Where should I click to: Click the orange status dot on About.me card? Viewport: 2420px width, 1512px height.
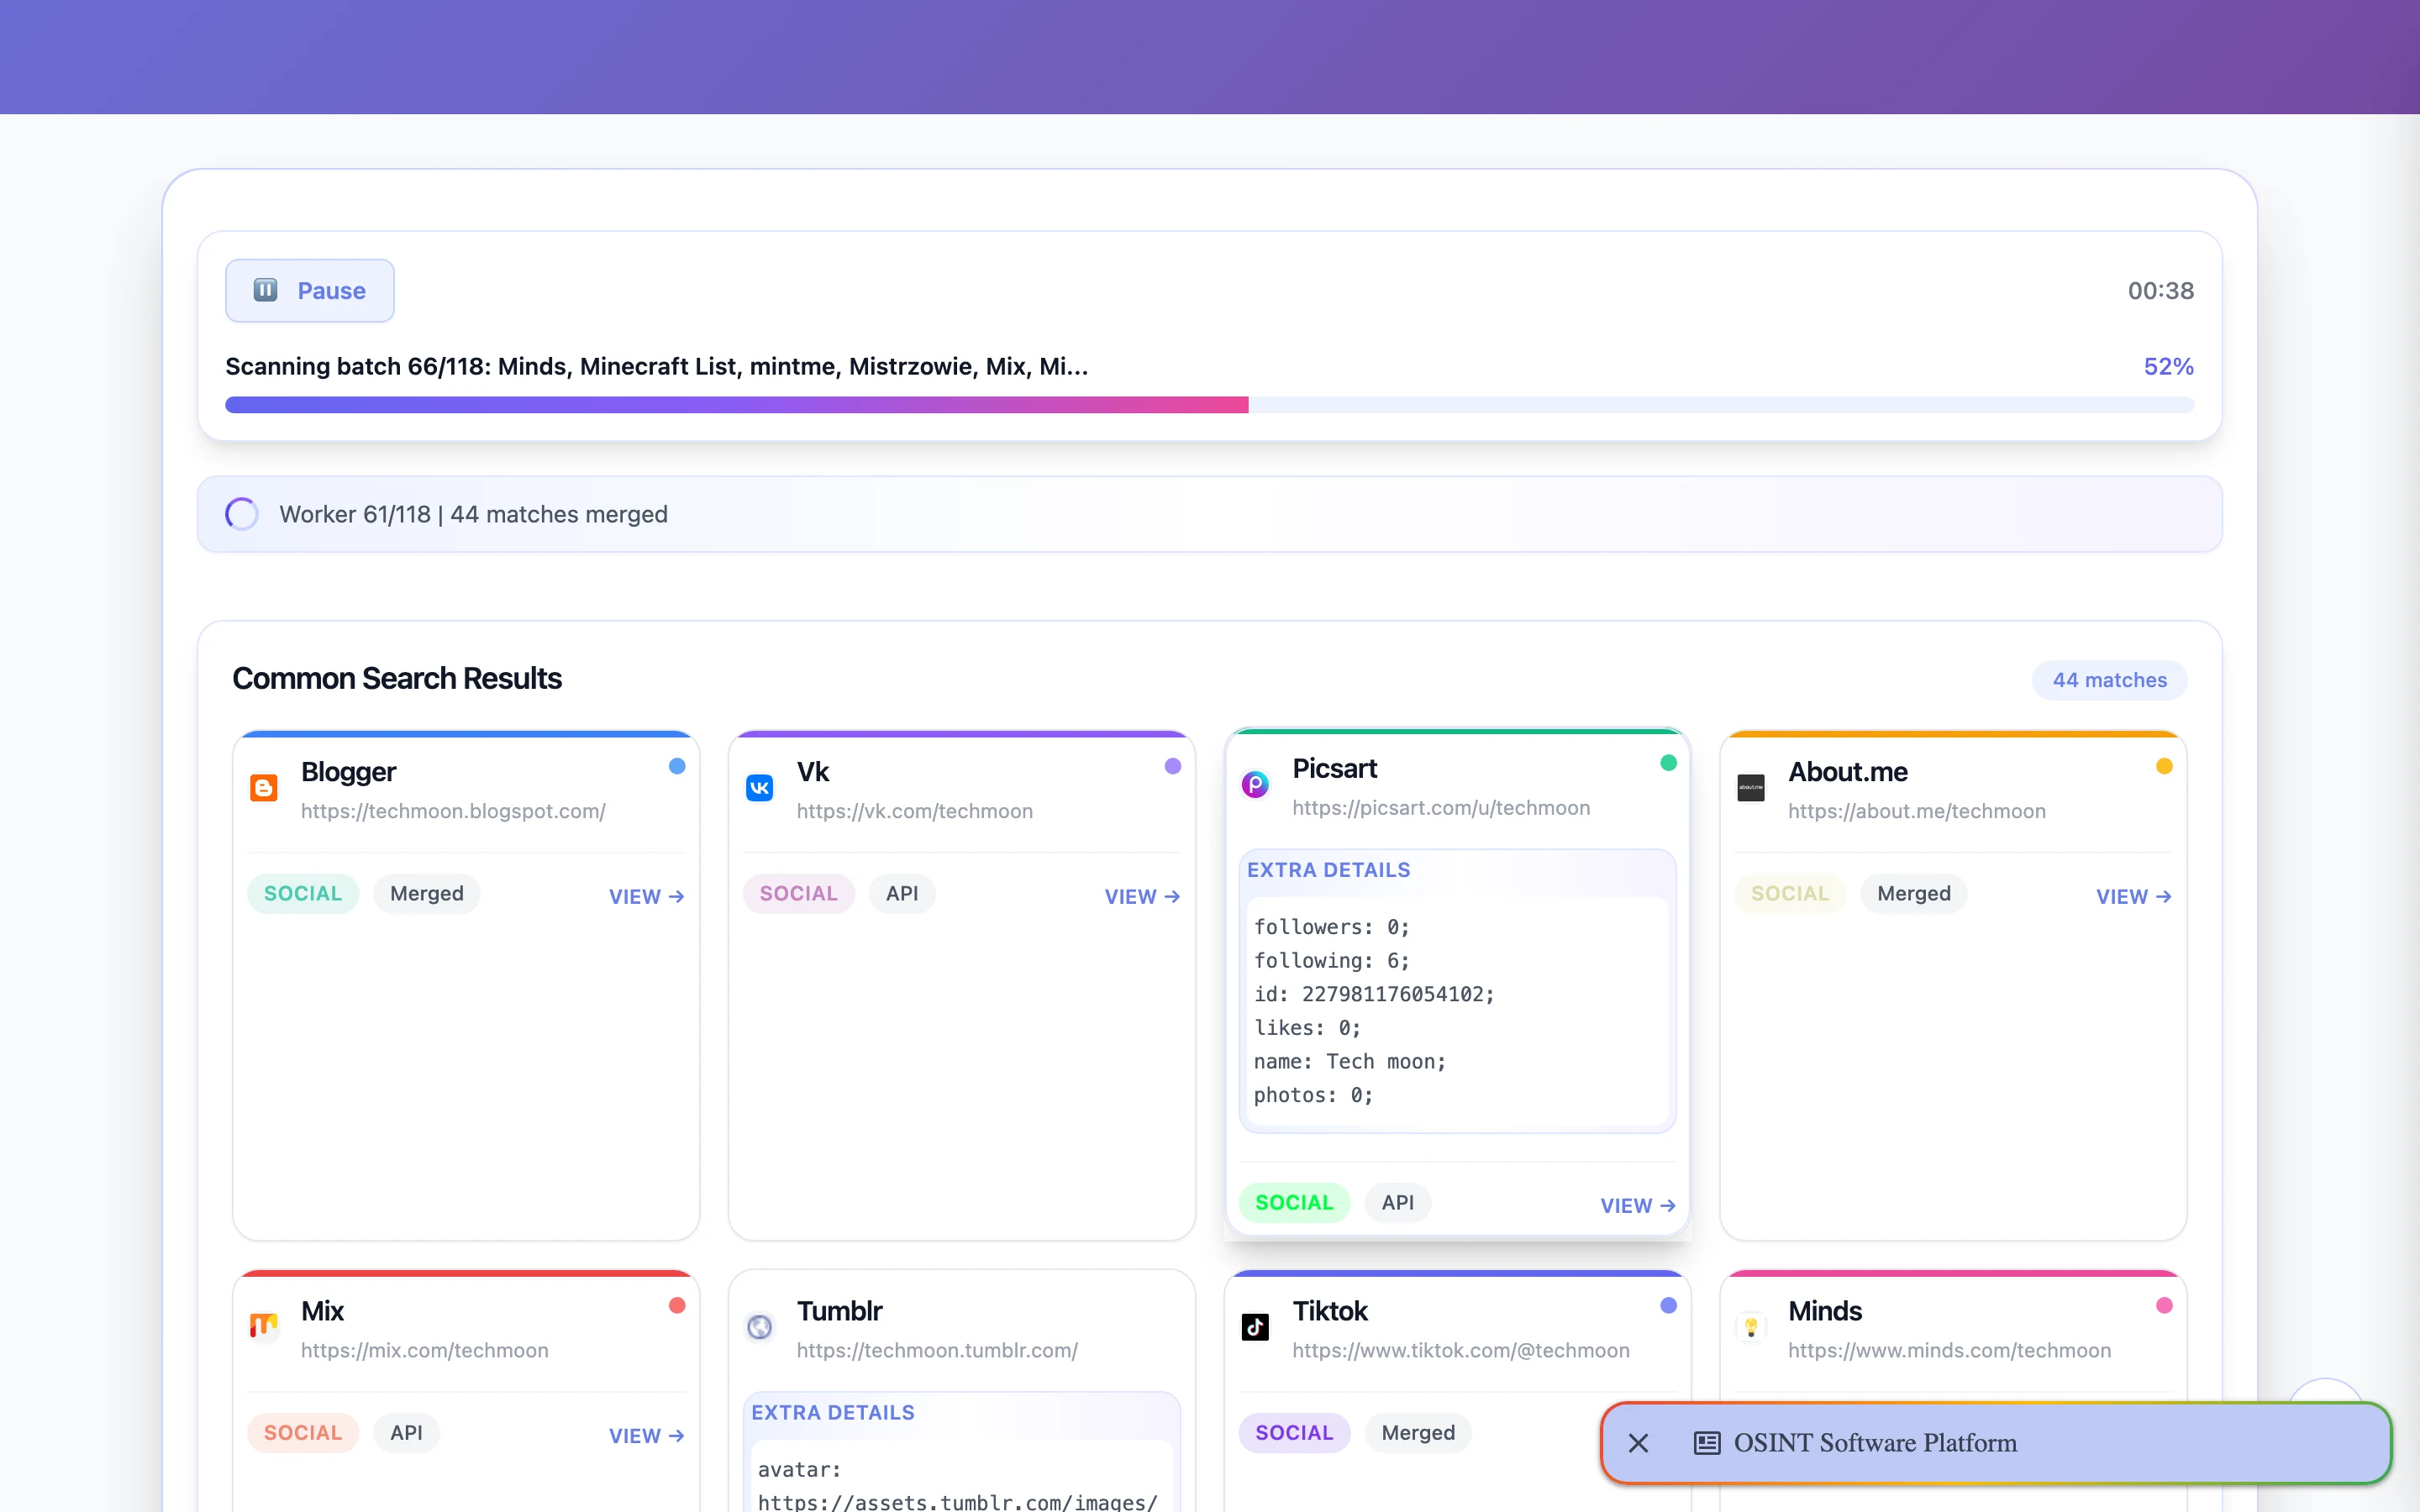click(x=2164, y=766)
